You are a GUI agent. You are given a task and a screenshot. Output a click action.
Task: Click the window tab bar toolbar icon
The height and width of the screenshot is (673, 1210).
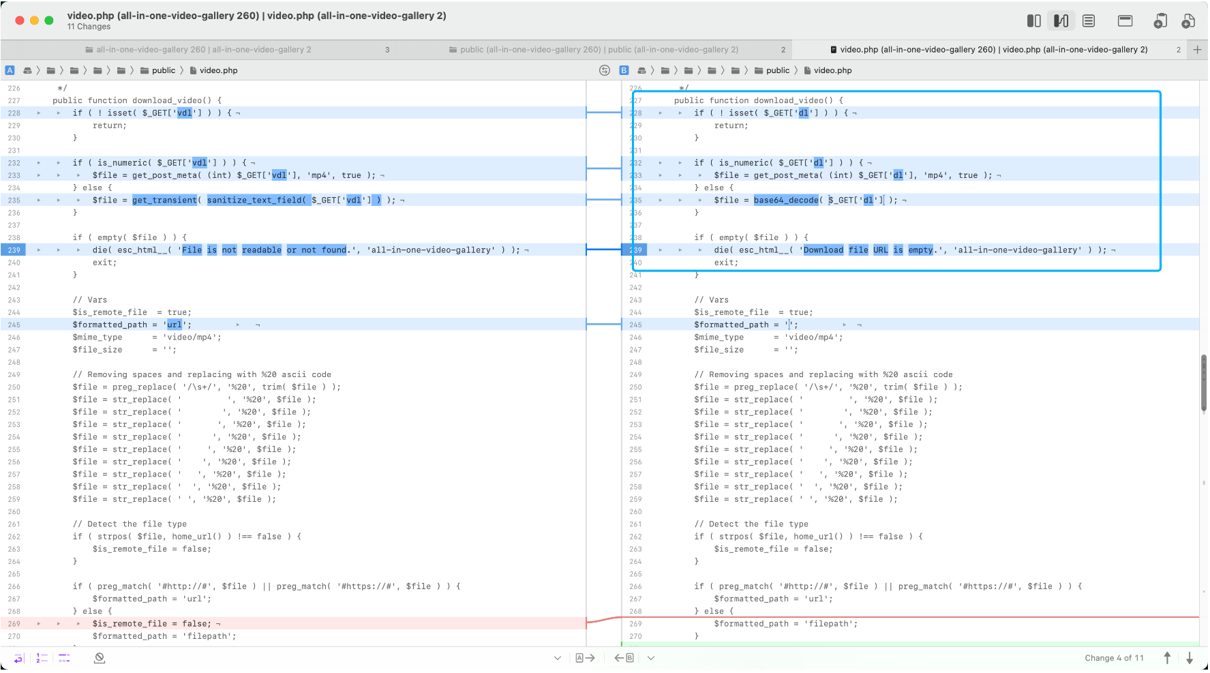1125,21
